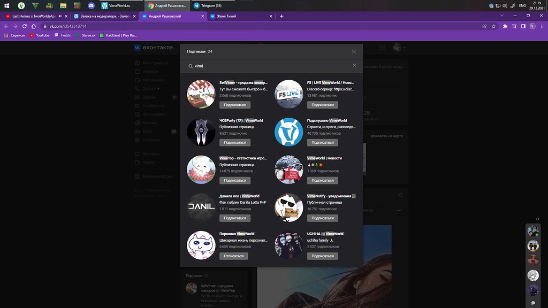
Task: Click the search field containing 'vime'
Action: (268, 66)
